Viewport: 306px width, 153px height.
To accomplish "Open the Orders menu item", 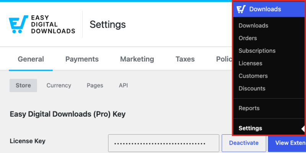I will pyautogui.click(x=247, y=38).
